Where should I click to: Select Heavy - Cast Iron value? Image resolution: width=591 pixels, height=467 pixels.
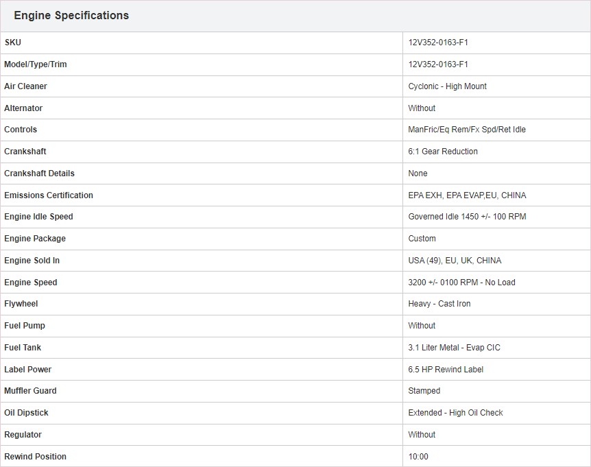[439, 304]
